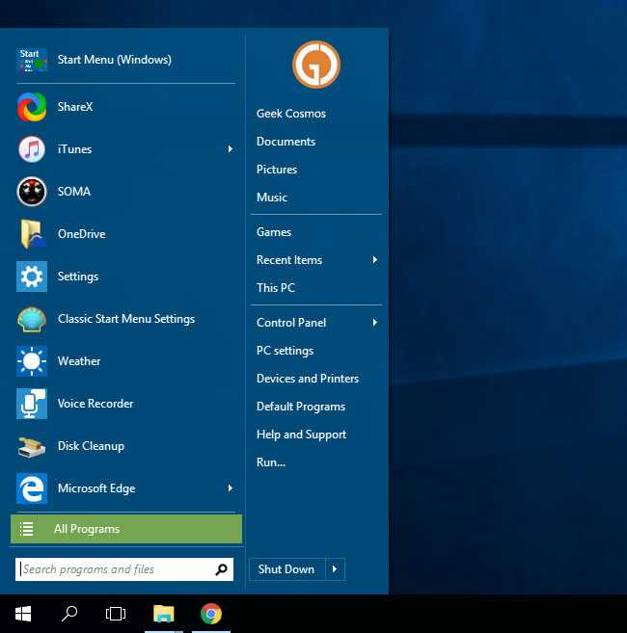The image size is (627, 633).
Task: Open the OneDrive folder icon
Action: (32, 234)
